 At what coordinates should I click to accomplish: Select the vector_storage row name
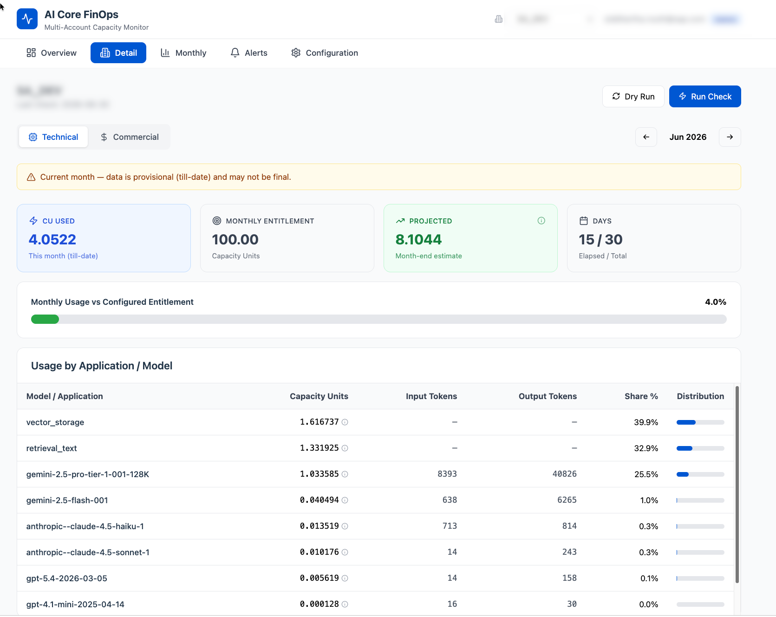tap(55, 422)
